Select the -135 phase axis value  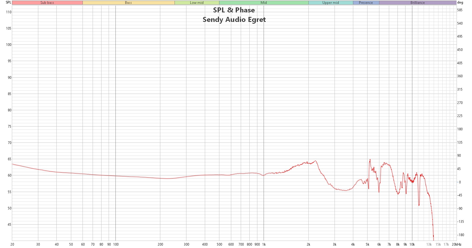point(460,222)
